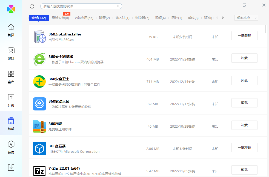Switch to 输入法(1) tab
The width and height of the screenshot is (269, 177).
coord(122,18)
